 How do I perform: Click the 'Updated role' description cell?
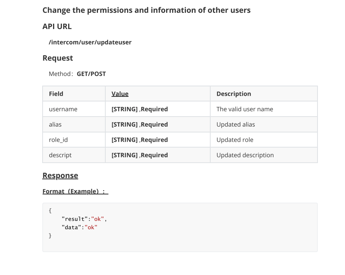[264, 140]
